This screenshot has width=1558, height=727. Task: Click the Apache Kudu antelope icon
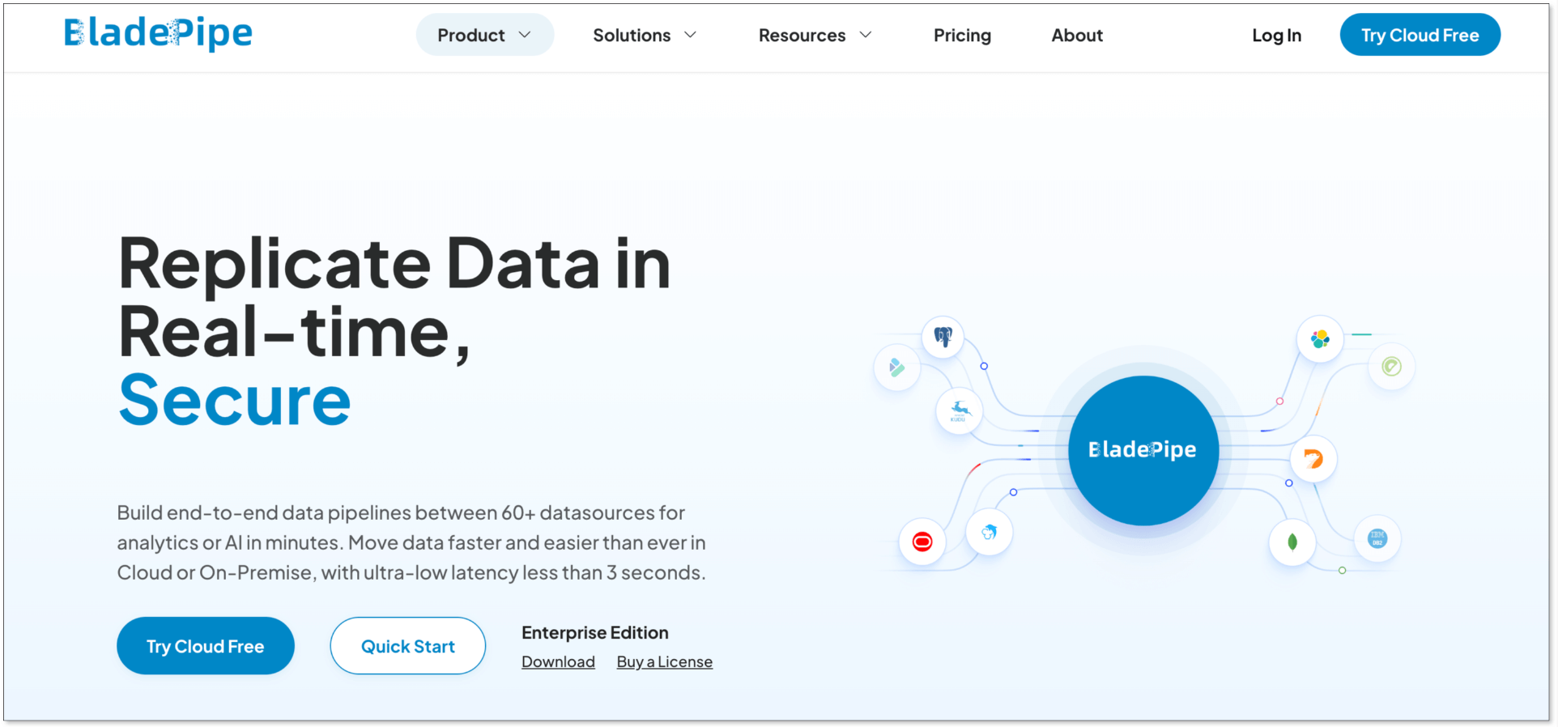tap(959, 411)
